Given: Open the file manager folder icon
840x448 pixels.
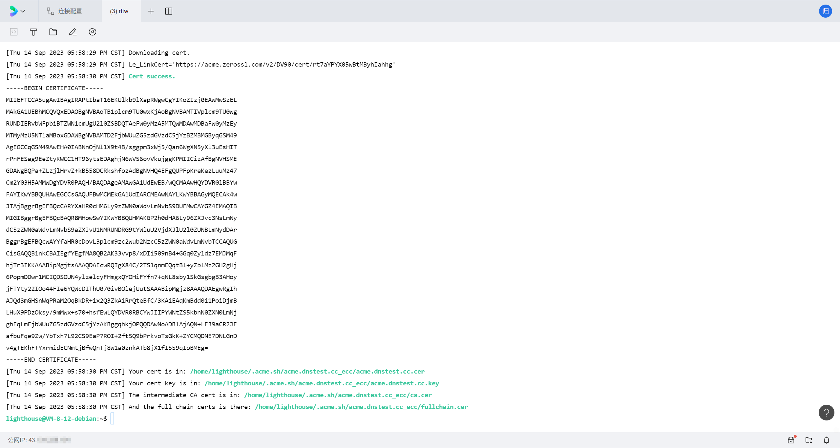Looking at the screenshot, I should point(53,32).
